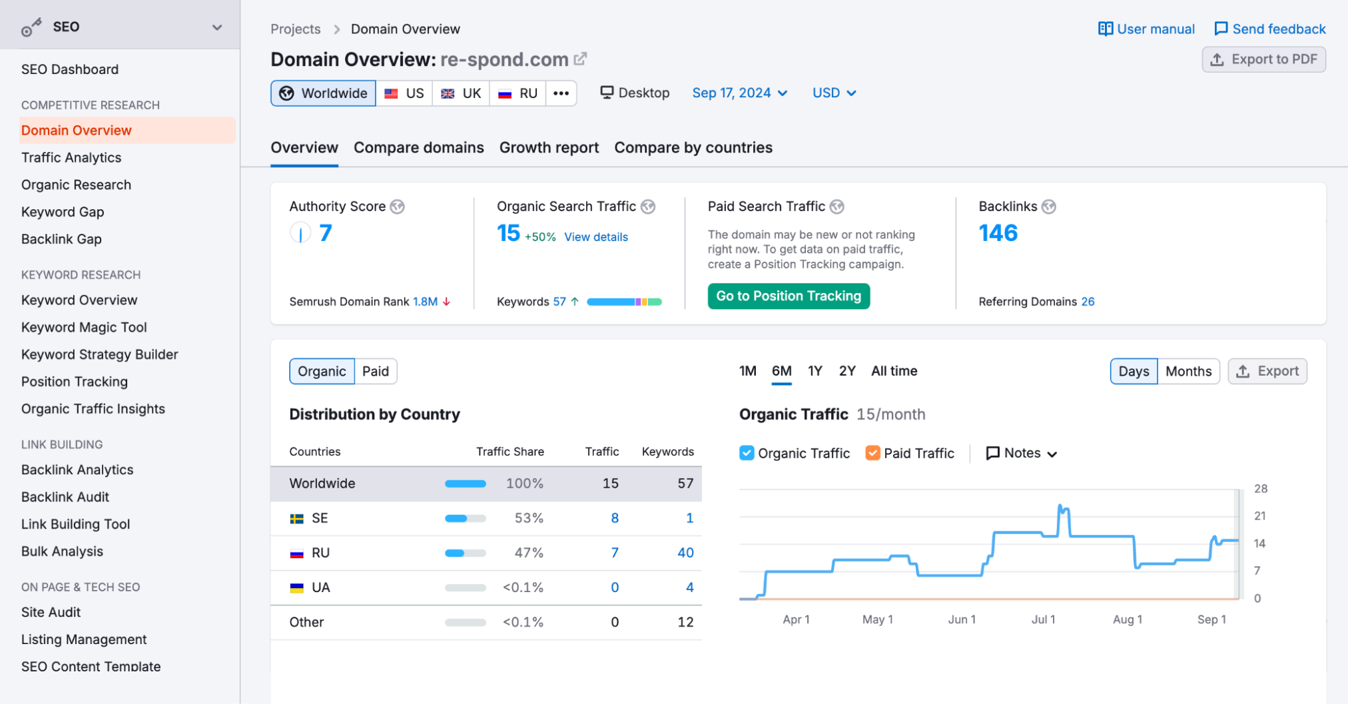Image resolution: width=1348 pixels, height=704 pixels.
Task: Open Site Audit in sidebar
Action: pyautogui.click(x=51, y=613)
